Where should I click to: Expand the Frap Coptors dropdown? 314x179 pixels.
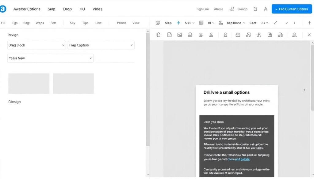(101, 45)
